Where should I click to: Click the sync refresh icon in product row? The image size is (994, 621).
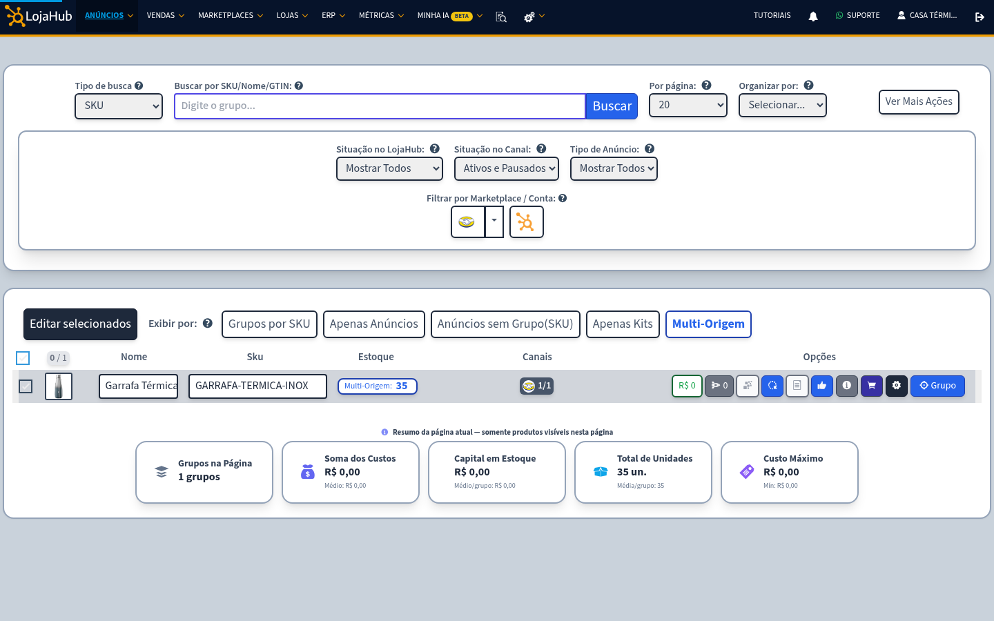pos(772,386)
